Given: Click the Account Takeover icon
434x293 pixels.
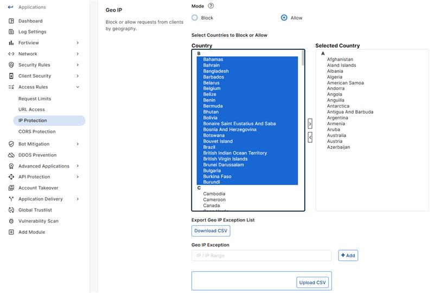Looking at the screenshot, I should (11, 188).
